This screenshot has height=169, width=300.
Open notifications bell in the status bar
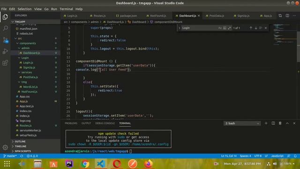click(x=295, y=156)
